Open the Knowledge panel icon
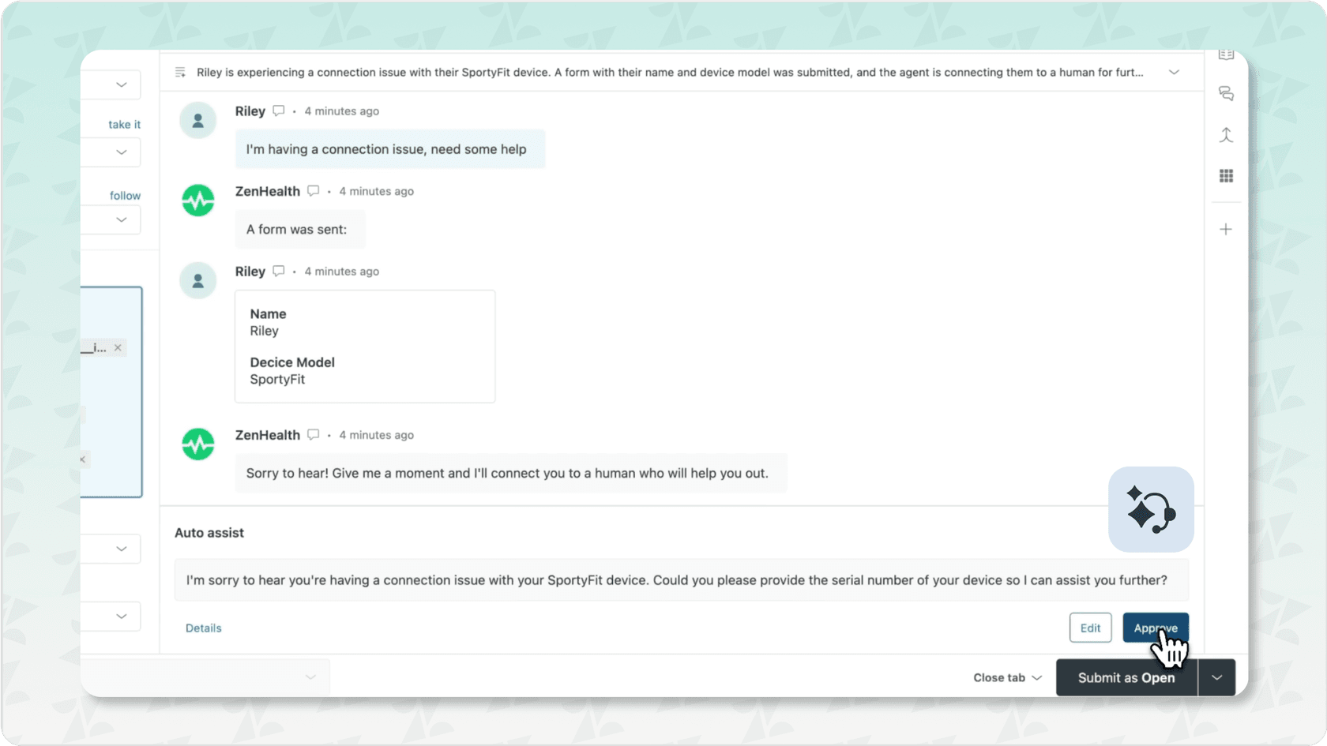 tap(1226, 54)
